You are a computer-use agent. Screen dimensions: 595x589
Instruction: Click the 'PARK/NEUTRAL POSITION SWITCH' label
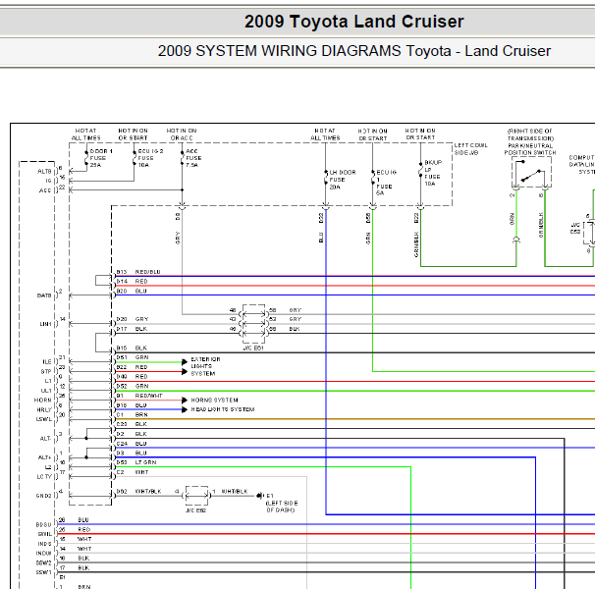click(530, 149)
